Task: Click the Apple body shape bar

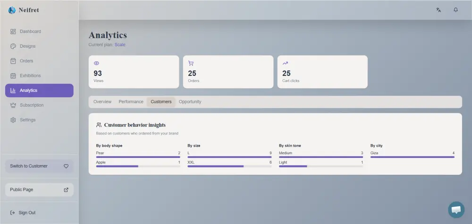Action: click(138, 166)
